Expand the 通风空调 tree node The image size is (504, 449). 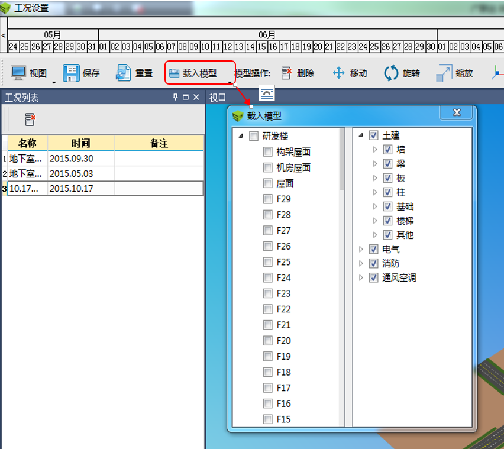pyautogui.click(x=361, y=277)
